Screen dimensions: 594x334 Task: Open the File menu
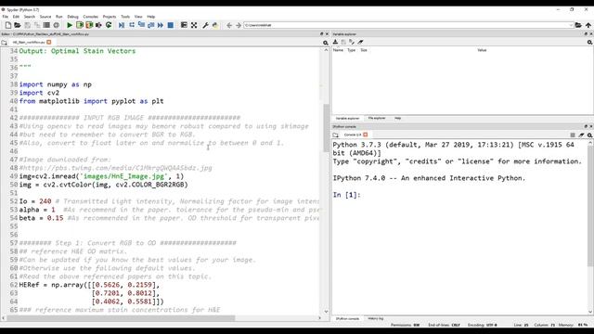(5, 17)
